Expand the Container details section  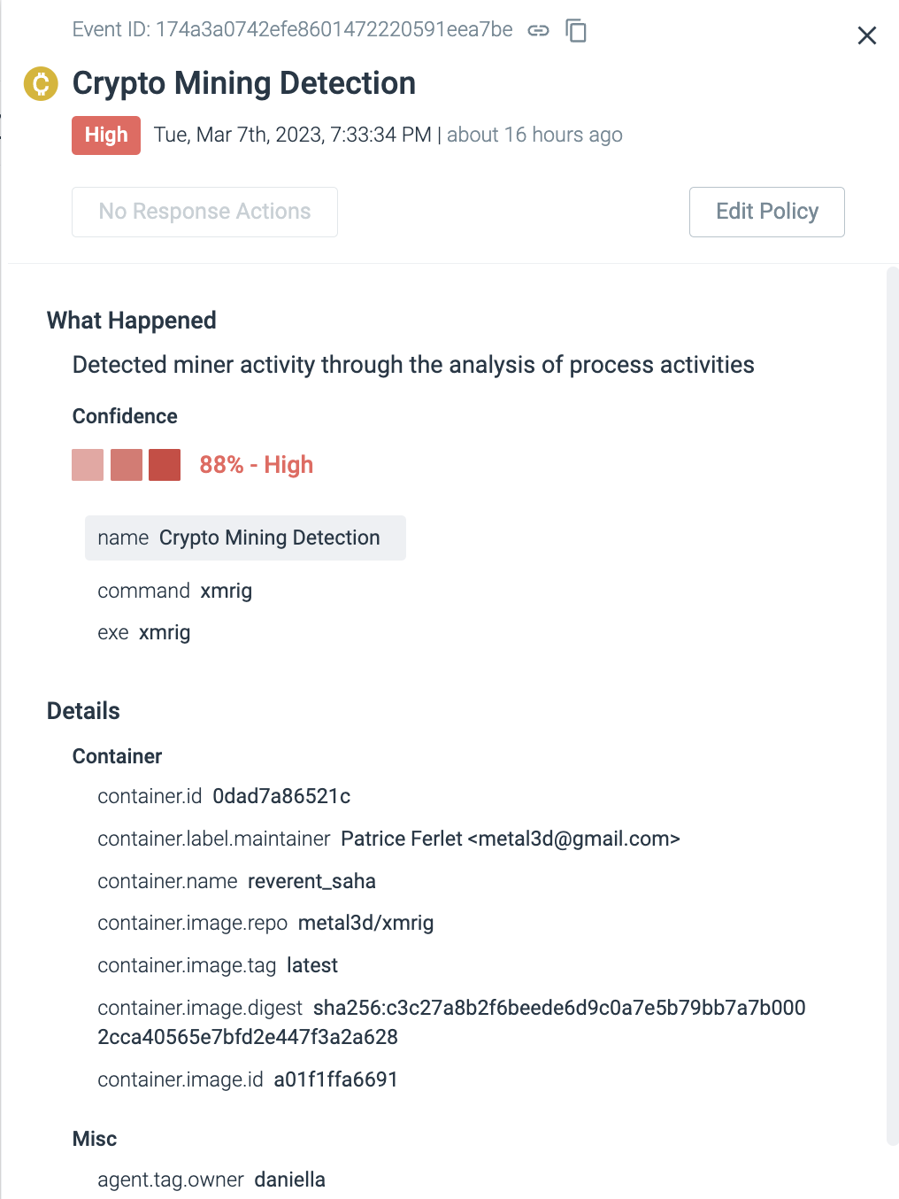pyautogui.click(x=116, y=756)
